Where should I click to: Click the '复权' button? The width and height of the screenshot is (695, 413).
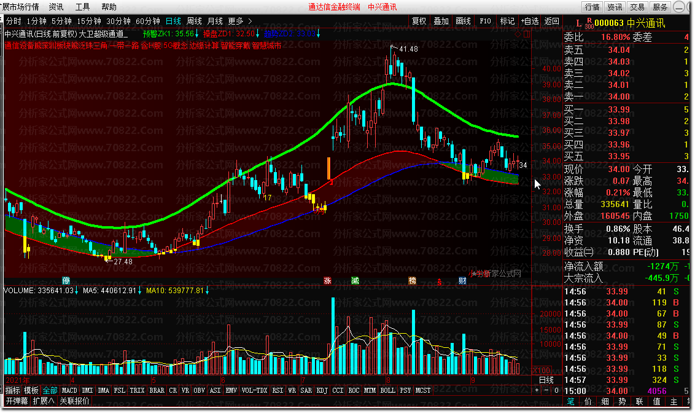(419, 21)
